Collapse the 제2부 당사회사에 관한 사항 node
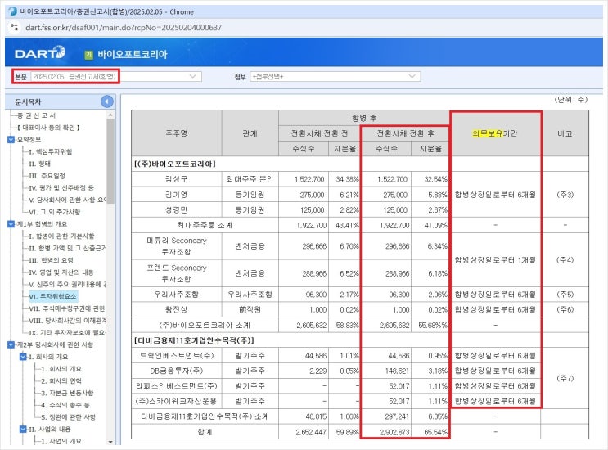 11,344
